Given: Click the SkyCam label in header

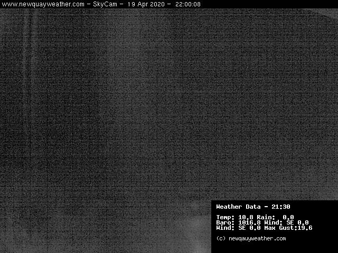Looking at the screenshot, I should 105,4.
